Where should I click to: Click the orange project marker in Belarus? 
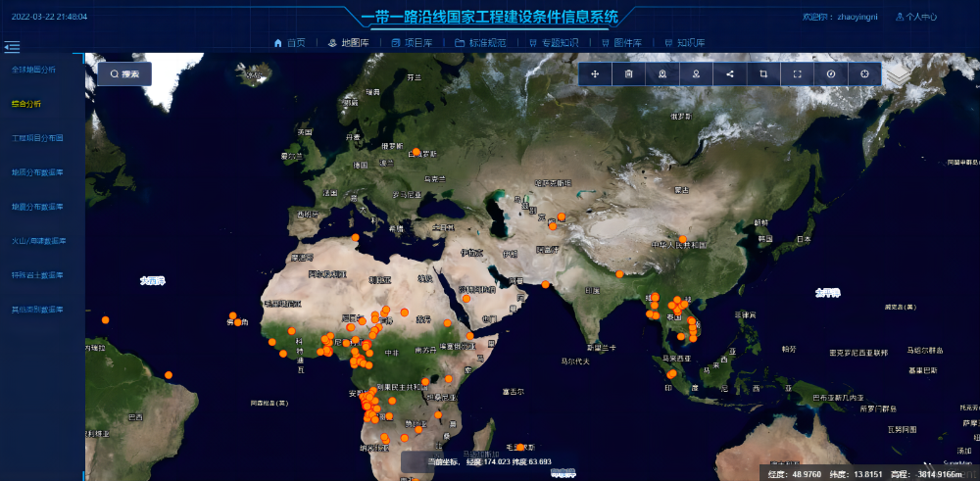pos(416,152)
